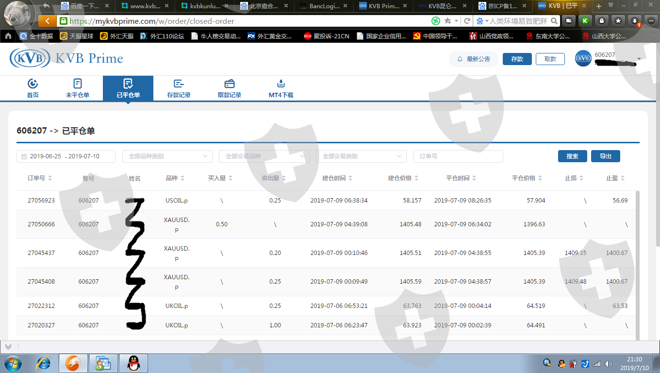Image resolution: width=660 pixels, height=373 pixels.
Task: Click the KVB Prime logo
Action: (x=66, y=58)
